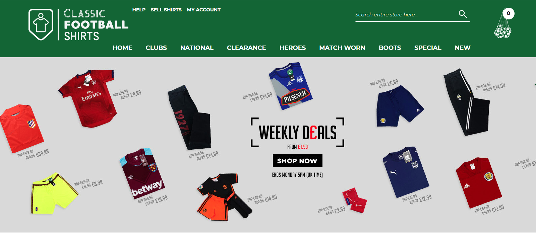Open the Special menu
This screenshot has height=233, width=536.
(x=428, y=48)
